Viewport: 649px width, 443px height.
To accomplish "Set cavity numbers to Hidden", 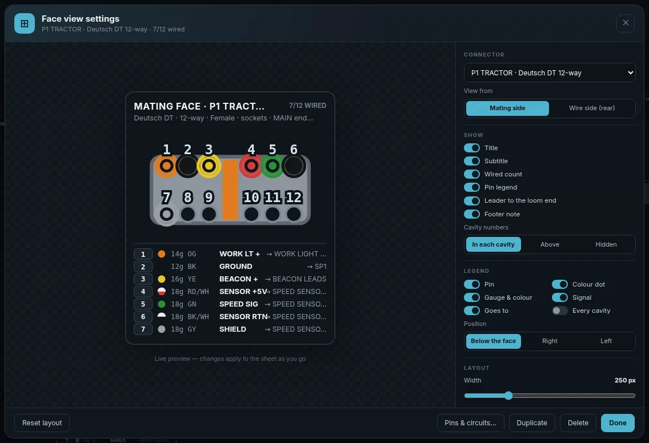I will tap(606, 244).
